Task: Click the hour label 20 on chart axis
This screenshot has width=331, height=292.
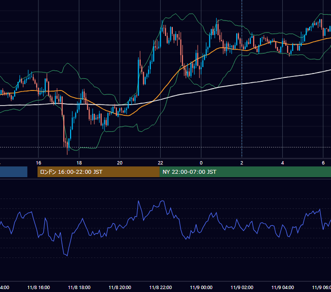Action: pos(120,163)
